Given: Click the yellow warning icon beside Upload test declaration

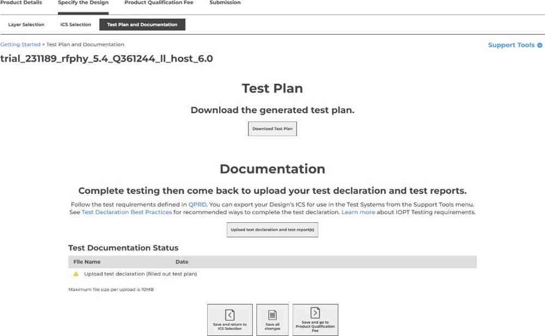Looking at the screenshot, I should click(x=76, y=274).
